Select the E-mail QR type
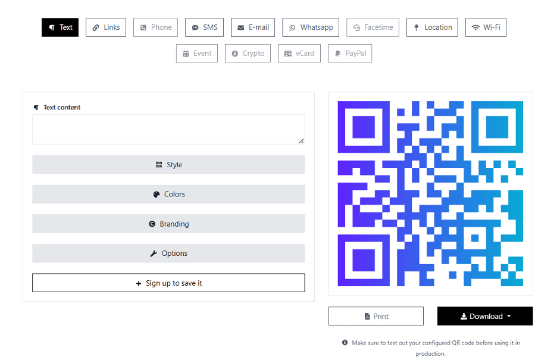 coord(253,27)
